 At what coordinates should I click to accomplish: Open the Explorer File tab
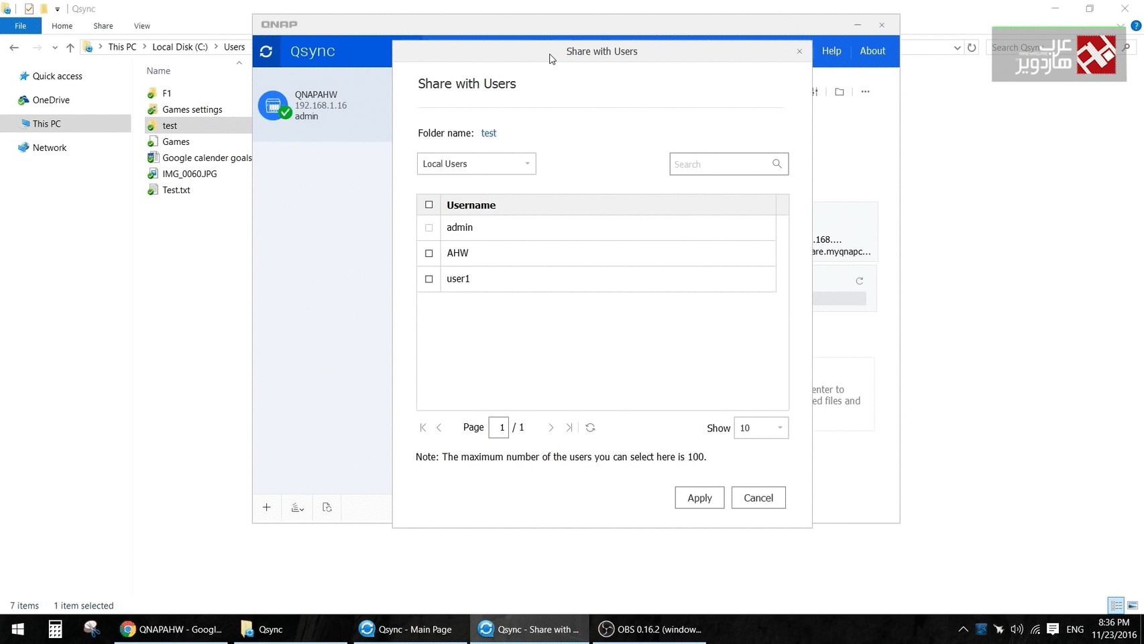[x=21, y=25]
